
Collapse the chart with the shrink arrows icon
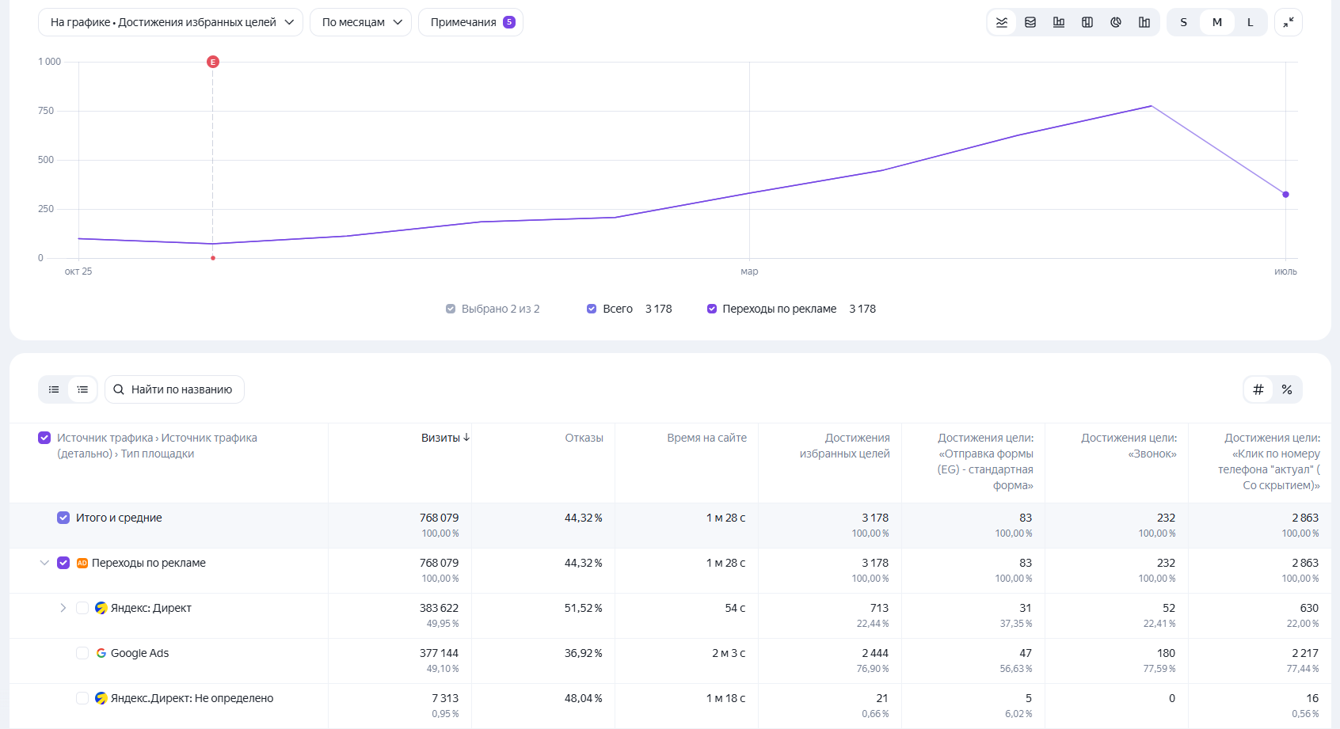tap(1289, 22)
